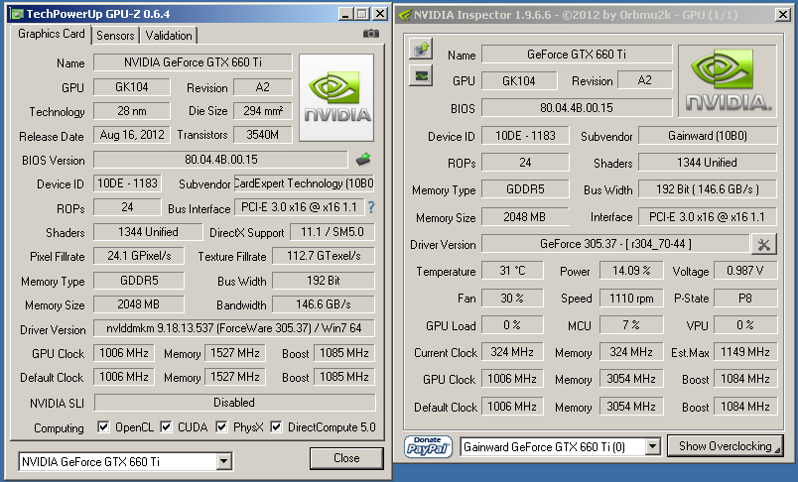The width and height of the screenshot is (798, 482).
Task: Click NVIDIA Inspector's upload screenshot icon
Action: pos(421,49)
